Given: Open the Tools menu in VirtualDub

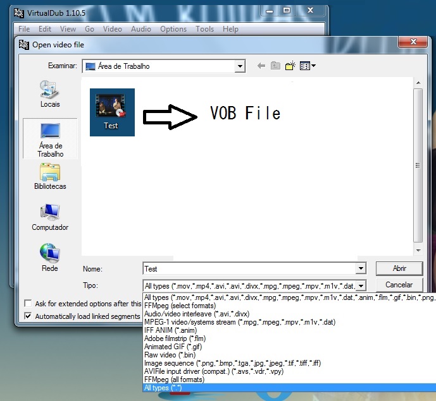Looking at the screenshot, I should click(x=204, y=29).
